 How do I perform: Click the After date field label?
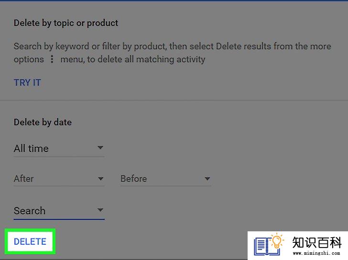click(24, 179)
